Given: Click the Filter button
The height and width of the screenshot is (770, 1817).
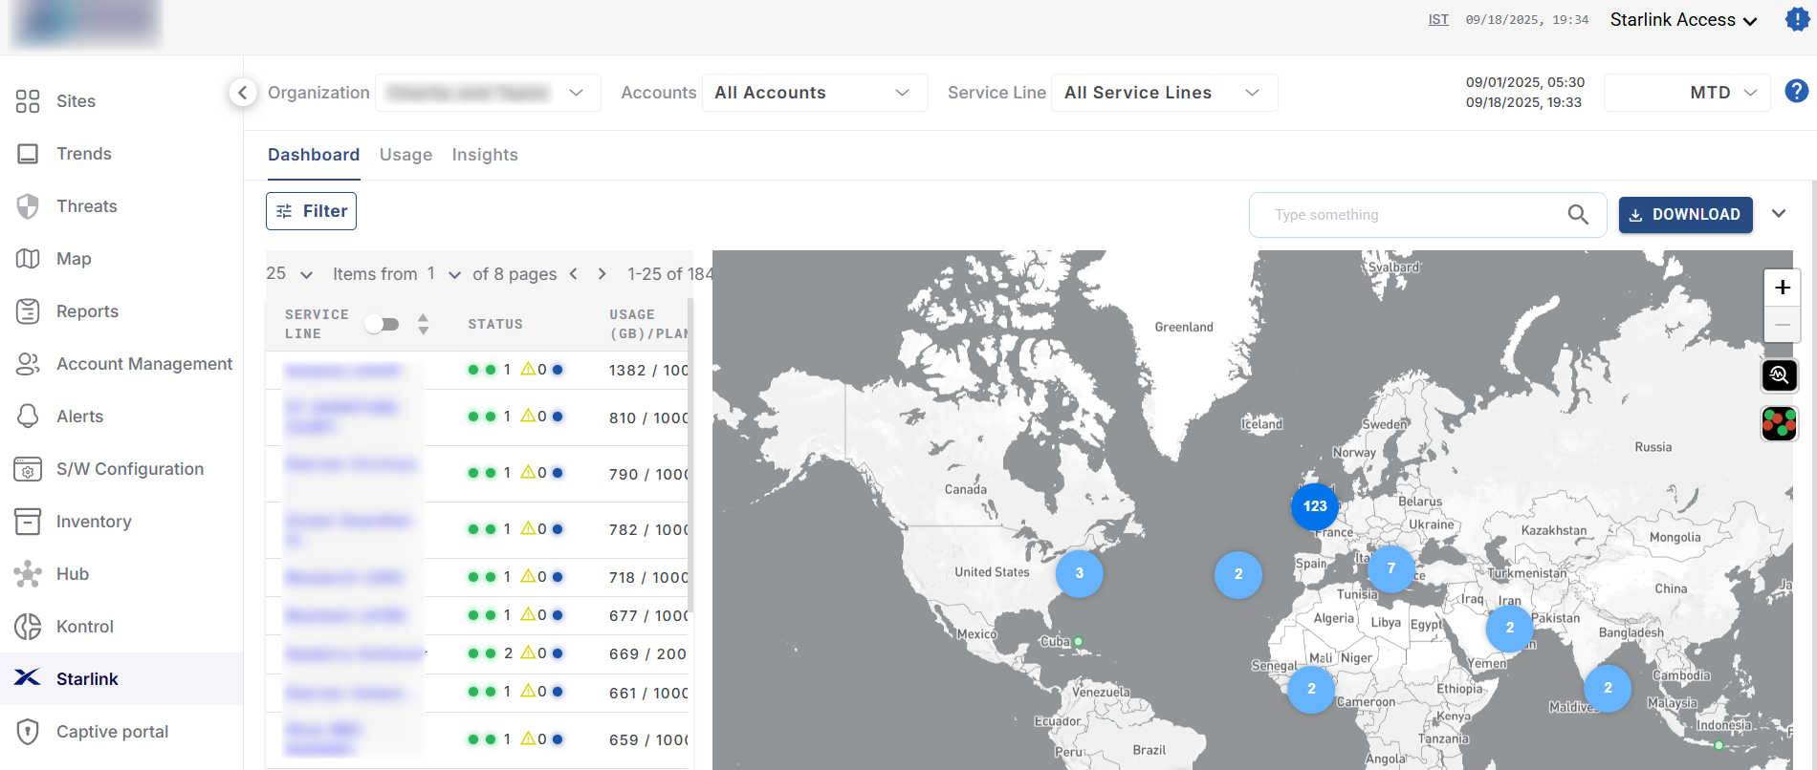Looking at the screenshot, I should pos(311,211).
